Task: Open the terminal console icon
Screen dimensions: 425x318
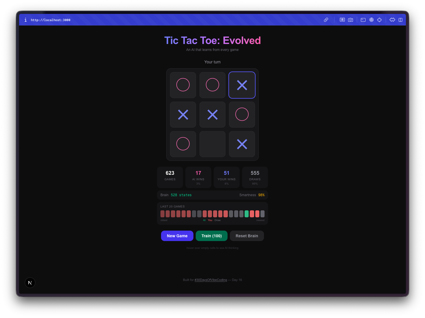Action: [363, 20]
